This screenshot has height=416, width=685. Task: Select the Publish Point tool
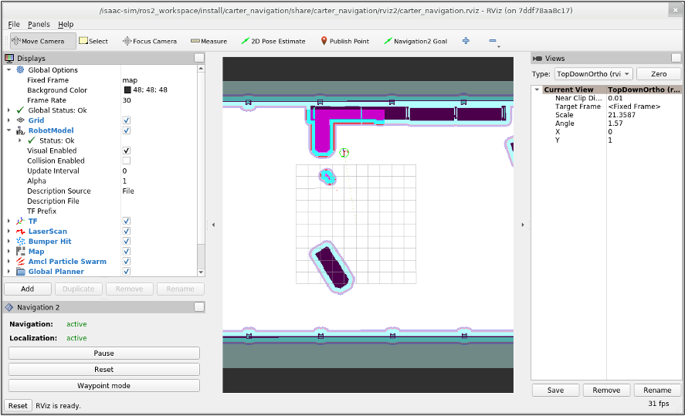(x=344, y=41)
